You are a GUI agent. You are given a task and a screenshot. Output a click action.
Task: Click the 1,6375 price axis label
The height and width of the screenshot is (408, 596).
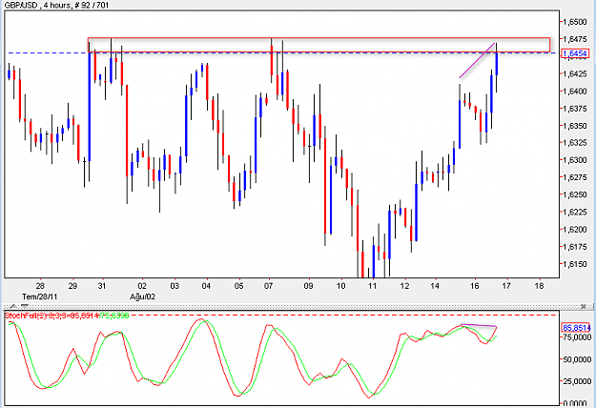576,109
